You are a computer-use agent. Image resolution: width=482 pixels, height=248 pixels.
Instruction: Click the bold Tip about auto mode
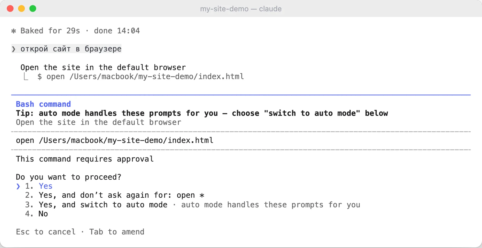tap(202, 113)
